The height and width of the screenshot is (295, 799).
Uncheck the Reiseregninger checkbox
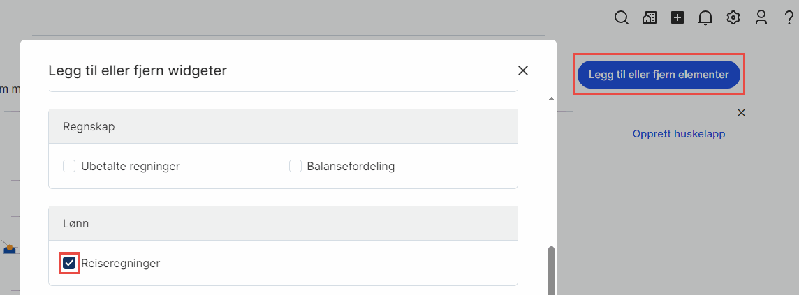69,263
